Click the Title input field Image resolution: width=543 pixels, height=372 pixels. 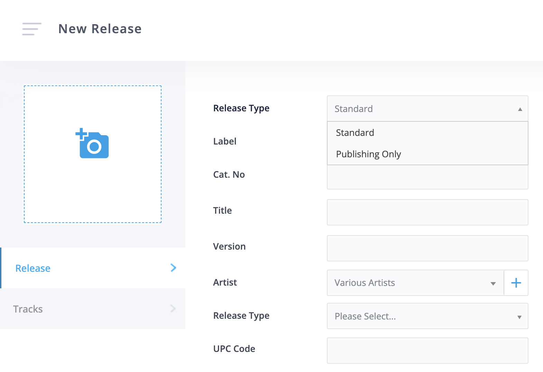[x=427, y=212]
